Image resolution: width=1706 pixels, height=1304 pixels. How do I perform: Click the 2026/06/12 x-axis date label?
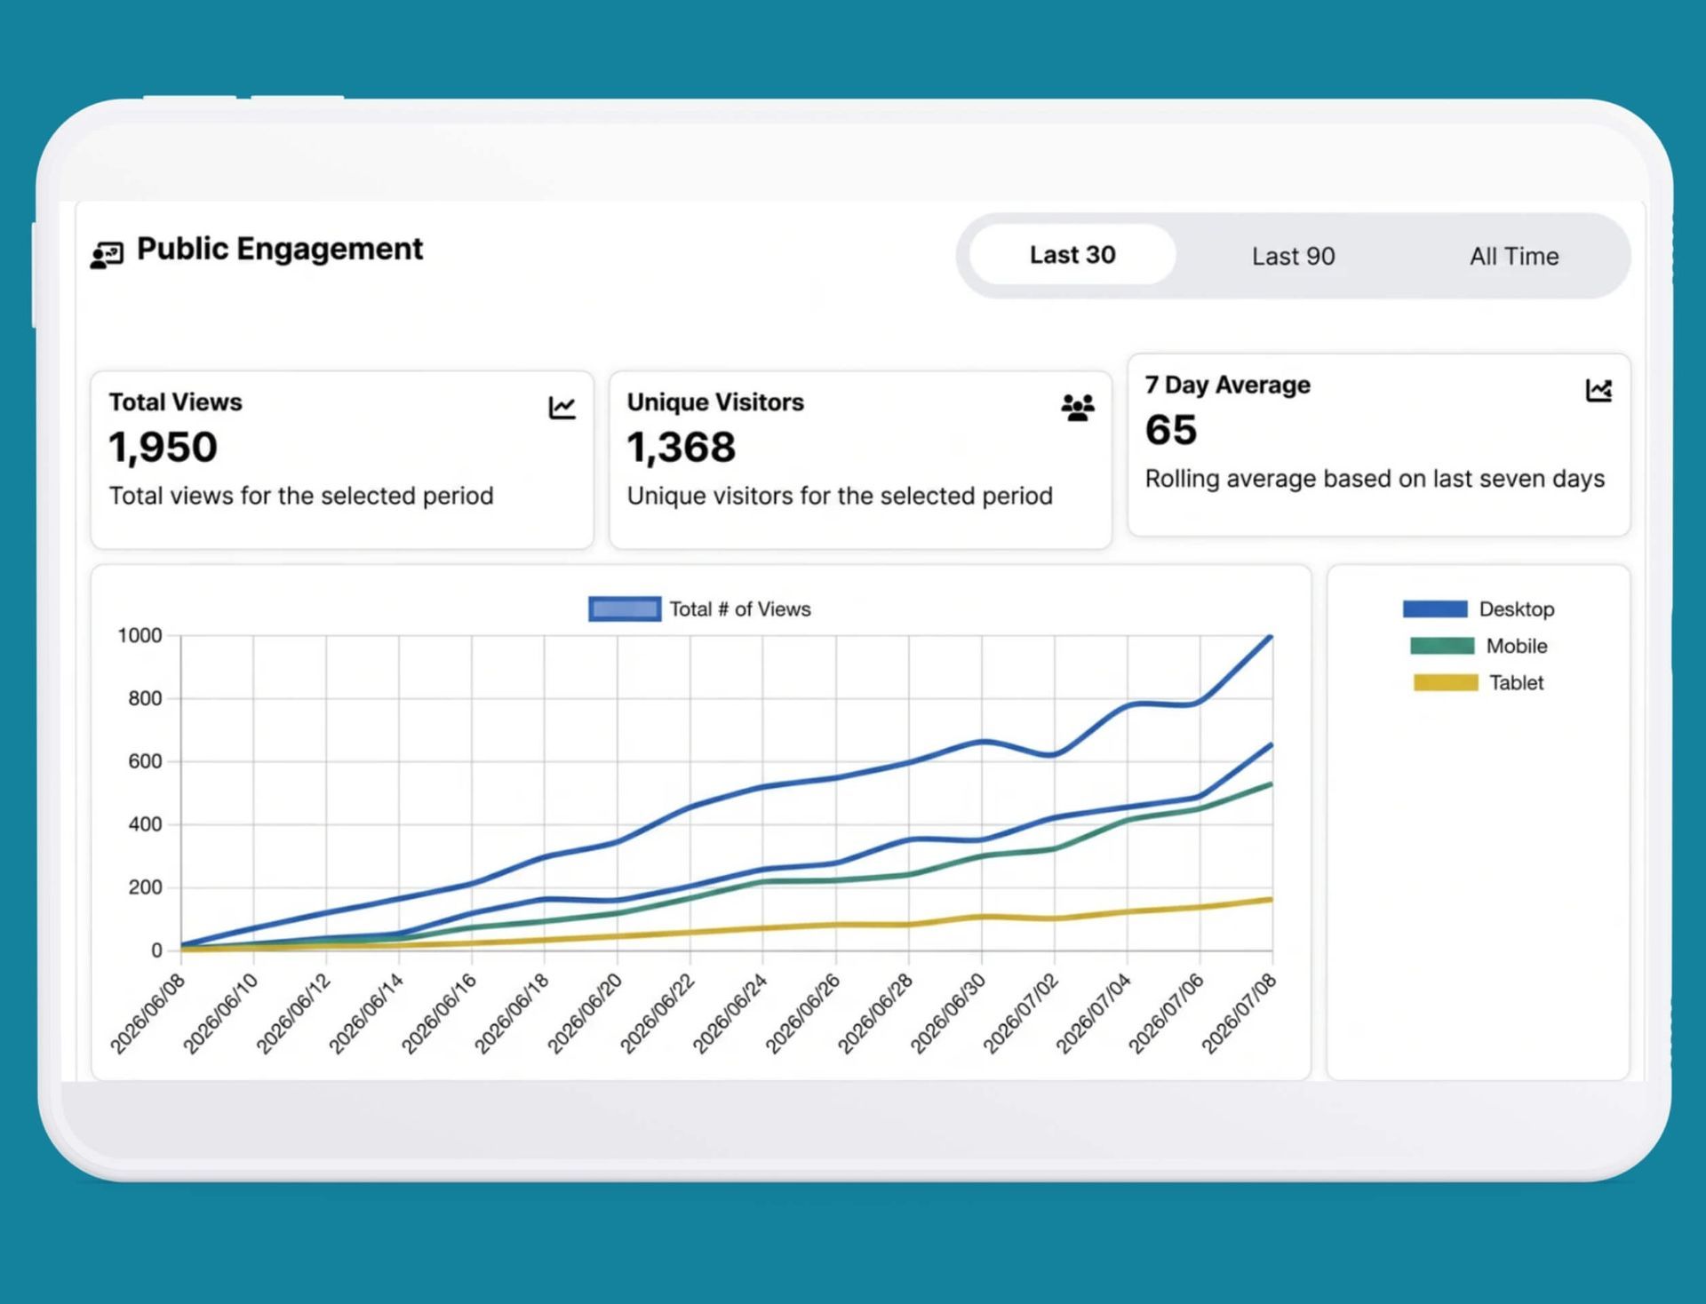click(x=293, y=1014)
